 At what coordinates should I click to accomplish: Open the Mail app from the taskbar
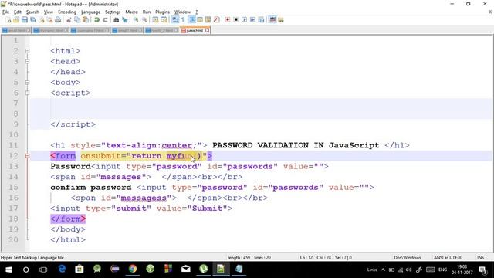(x=186, y=269)
